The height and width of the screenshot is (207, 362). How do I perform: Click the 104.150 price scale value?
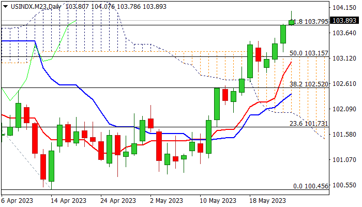pyautogui.click(x=344, y=8)
